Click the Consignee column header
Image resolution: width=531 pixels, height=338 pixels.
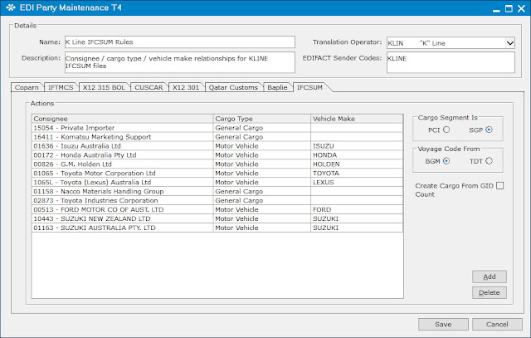(x=122, y=119)
